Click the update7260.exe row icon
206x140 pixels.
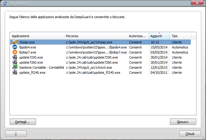(x=15, y=62)
